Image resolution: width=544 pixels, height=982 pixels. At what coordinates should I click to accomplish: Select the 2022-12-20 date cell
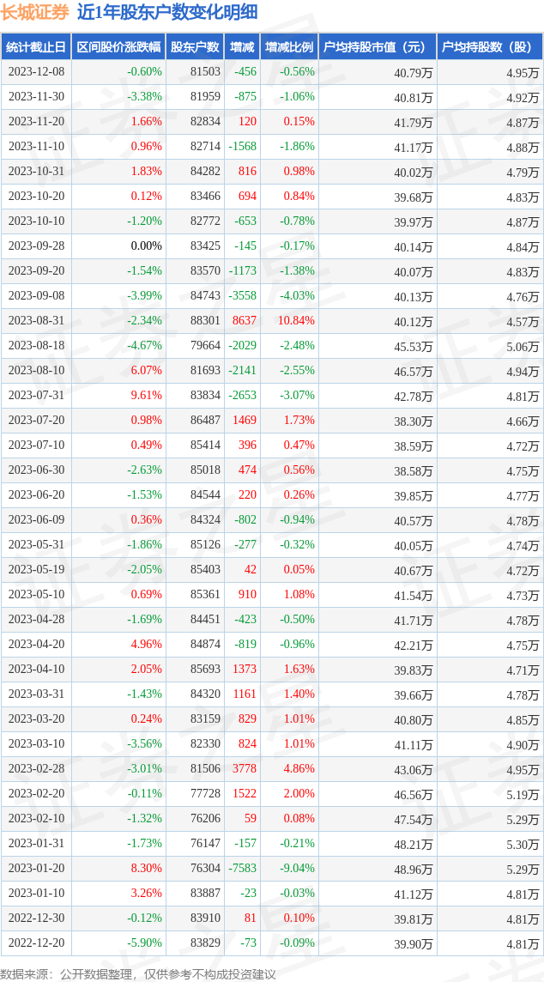point(36,943)
